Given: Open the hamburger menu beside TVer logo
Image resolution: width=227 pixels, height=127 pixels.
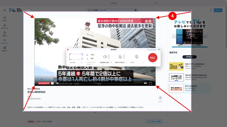Looking at the screenshot, I should point(5,10).
